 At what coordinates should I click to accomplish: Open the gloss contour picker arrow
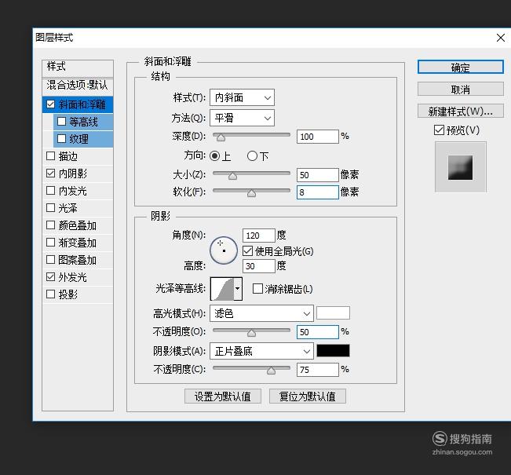[x=238, y=288]
